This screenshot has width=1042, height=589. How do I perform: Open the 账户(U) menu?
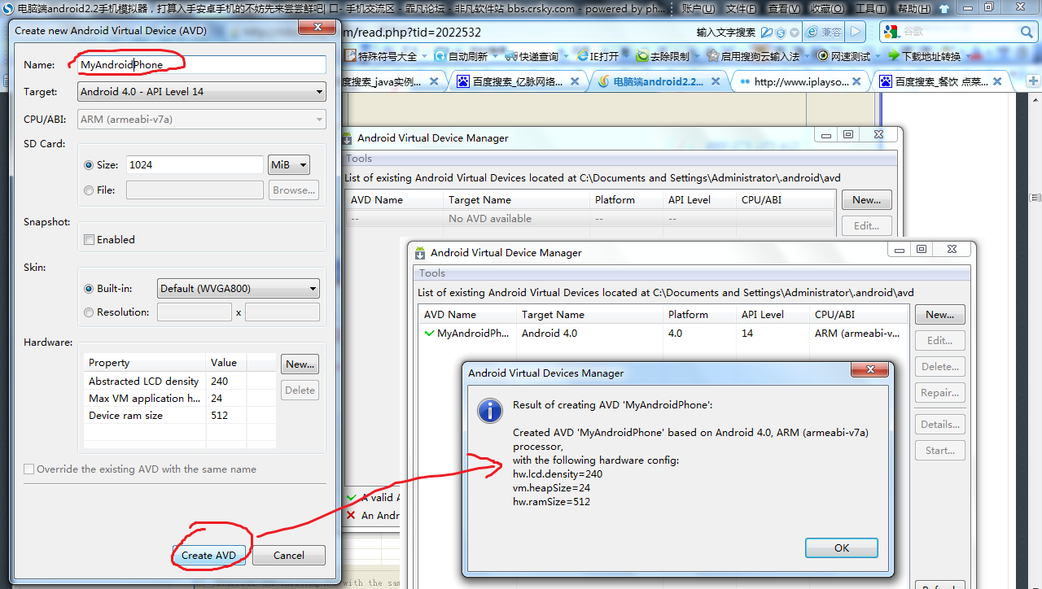pyautogui.click(x=698, y=9)
